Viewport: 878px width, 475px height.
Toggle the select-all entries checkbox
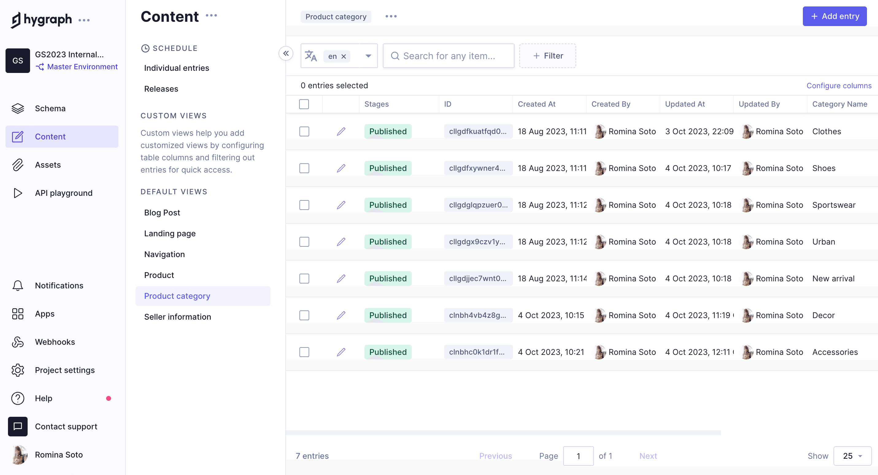click(x=304, y=104)
